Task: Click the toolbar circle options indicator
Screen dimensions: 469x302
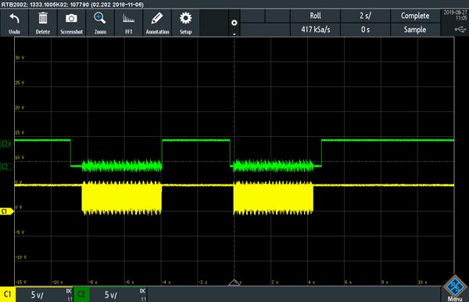Action: (x=234, y=23)
